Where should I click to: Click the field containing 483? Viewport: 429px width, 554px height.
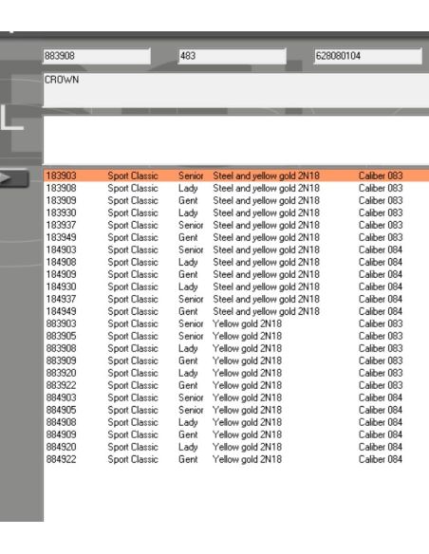(233, 56)
